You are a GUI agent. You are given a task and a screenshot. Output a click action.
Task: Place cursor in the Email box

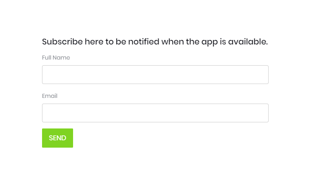point(155,113)
